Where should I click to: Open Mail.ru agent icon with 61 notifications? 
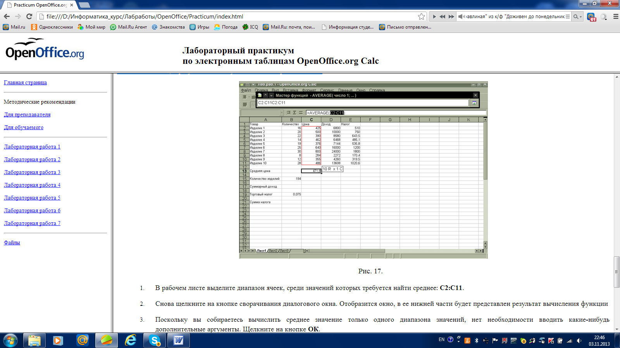point(591,17)
